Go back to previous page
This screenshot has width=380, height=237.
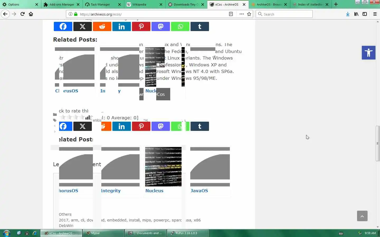5,14
